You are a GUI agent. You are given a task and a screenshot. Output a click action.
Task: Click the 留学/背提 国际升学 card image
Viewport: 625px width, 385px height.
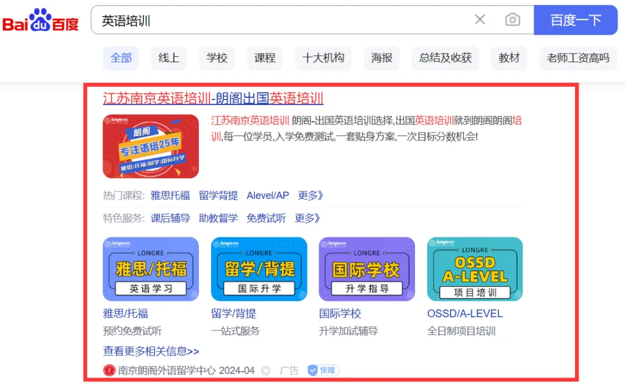259,269
